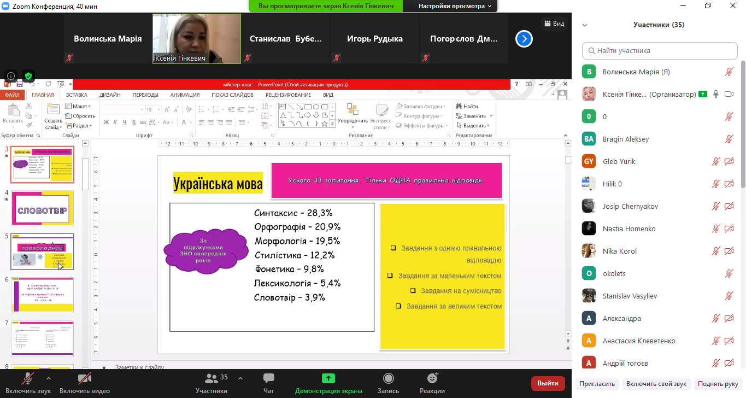Image resolution: width=746 pixels, height=398 pixels.
Task: Switch to the ВСТАВКА ribbon tab
Action: click(x=77, y=95)
